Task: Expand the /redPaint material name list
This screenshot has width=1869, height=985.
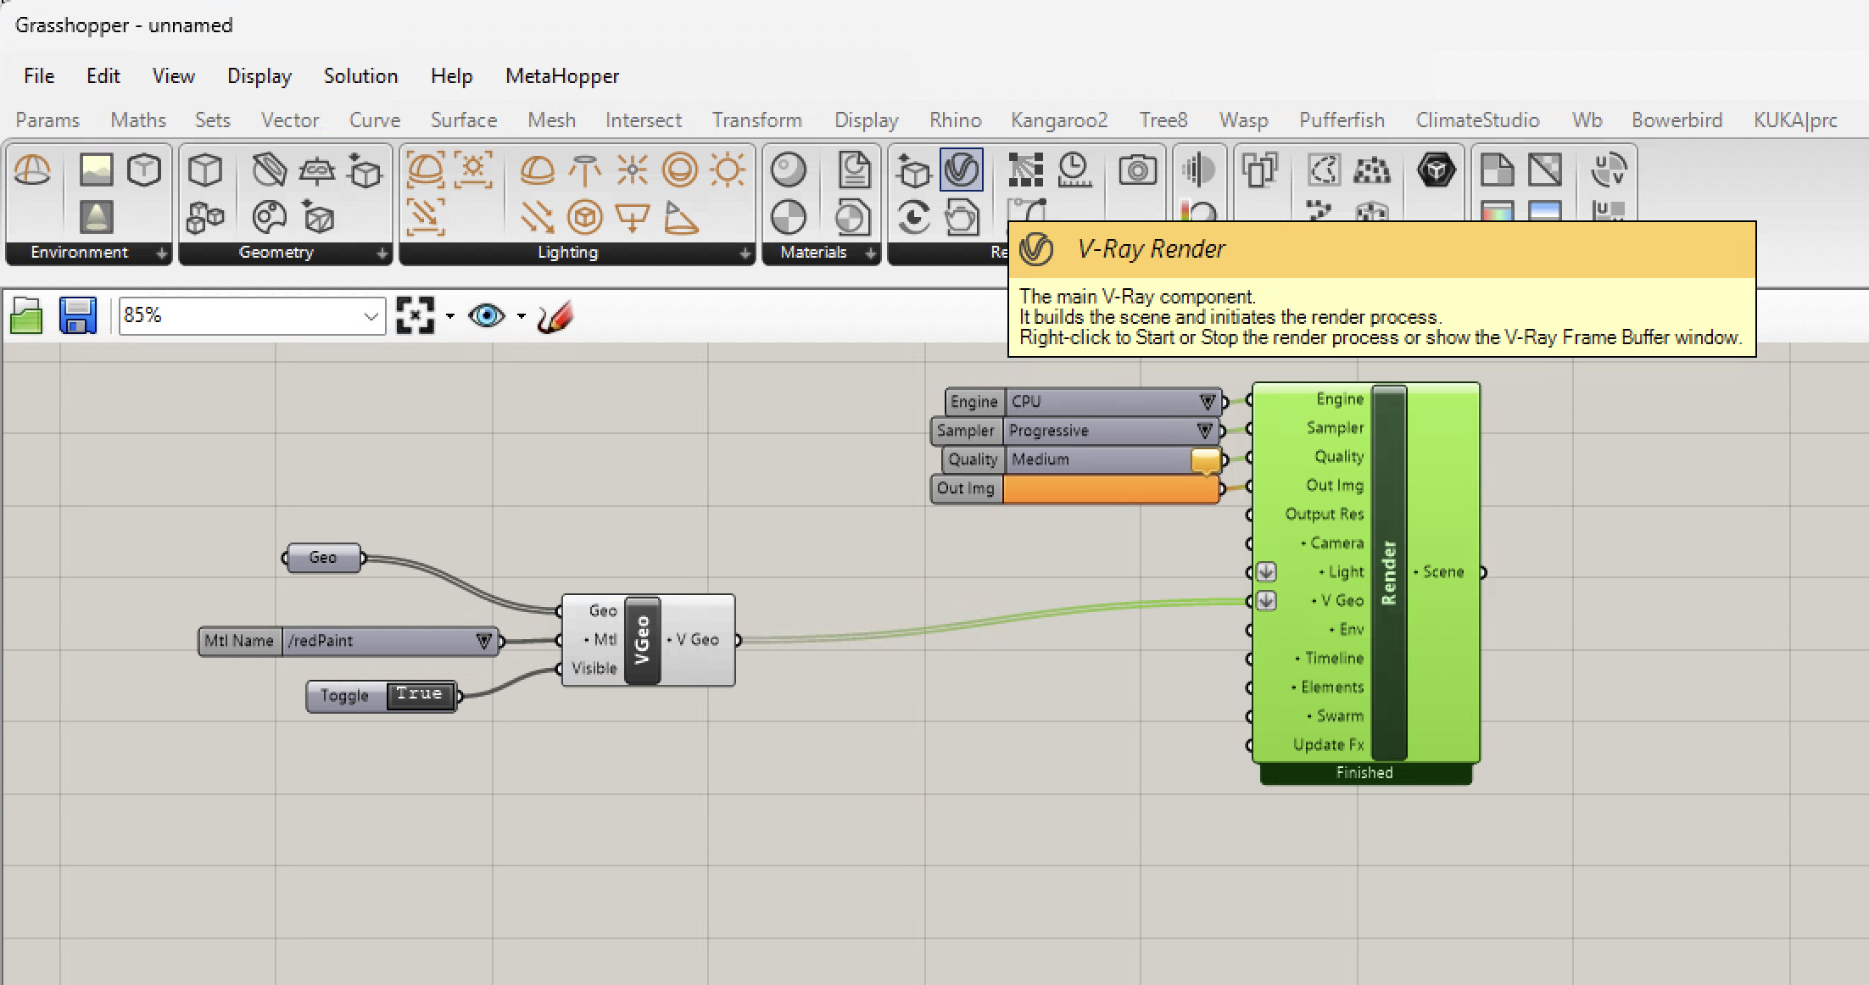Action: pyautogui.click(x=483, y=641)
